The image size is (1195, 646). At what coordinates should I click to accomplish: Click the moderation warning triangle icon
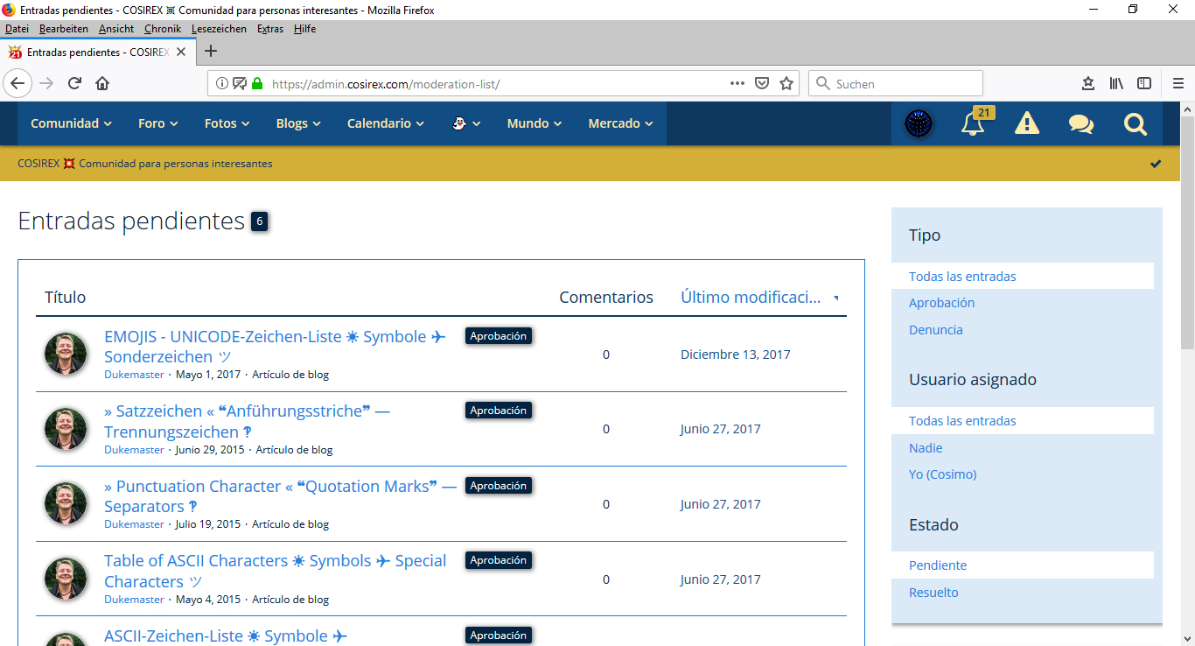pyautogui.click(x=1026, y=124)
